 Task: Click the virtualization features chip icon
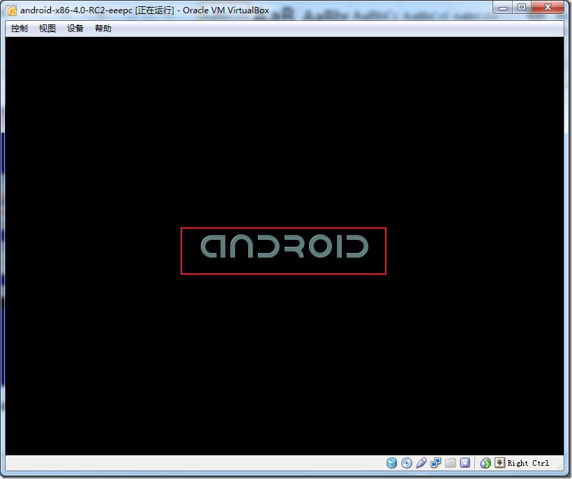[x=465, y=463]
